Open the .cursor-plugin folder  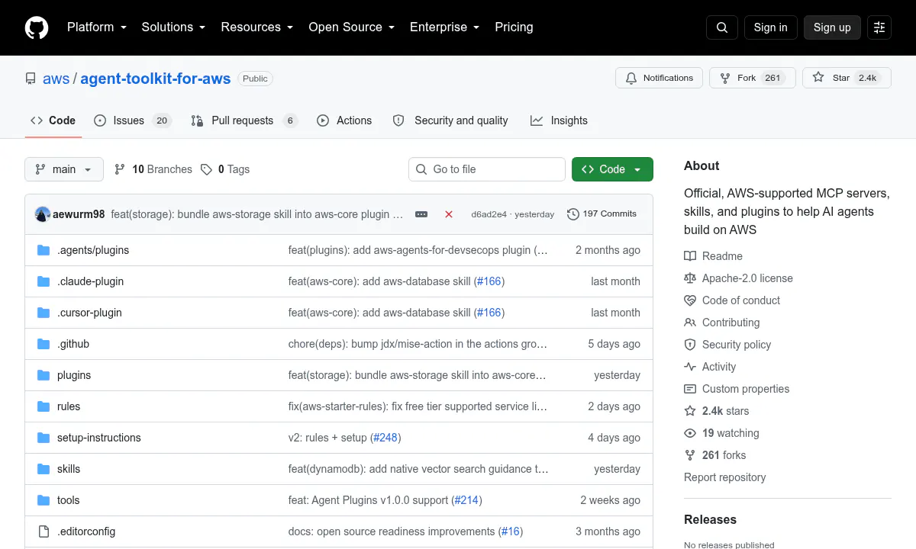[89, 313]
